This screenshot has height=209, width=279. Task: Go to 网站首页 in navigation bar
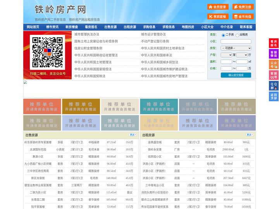(x=33, y=27)
